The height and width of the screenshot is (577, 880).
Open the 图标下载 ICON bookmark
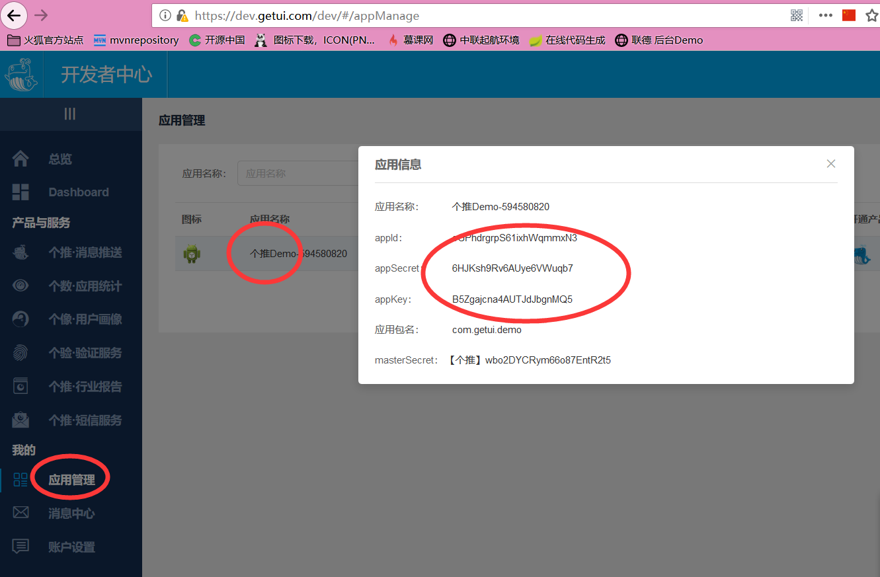point(315,40)
